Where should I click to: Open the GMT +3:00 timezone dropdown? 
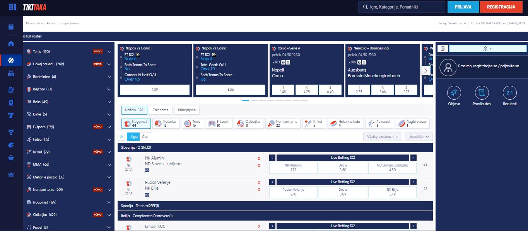click(488, 23)
